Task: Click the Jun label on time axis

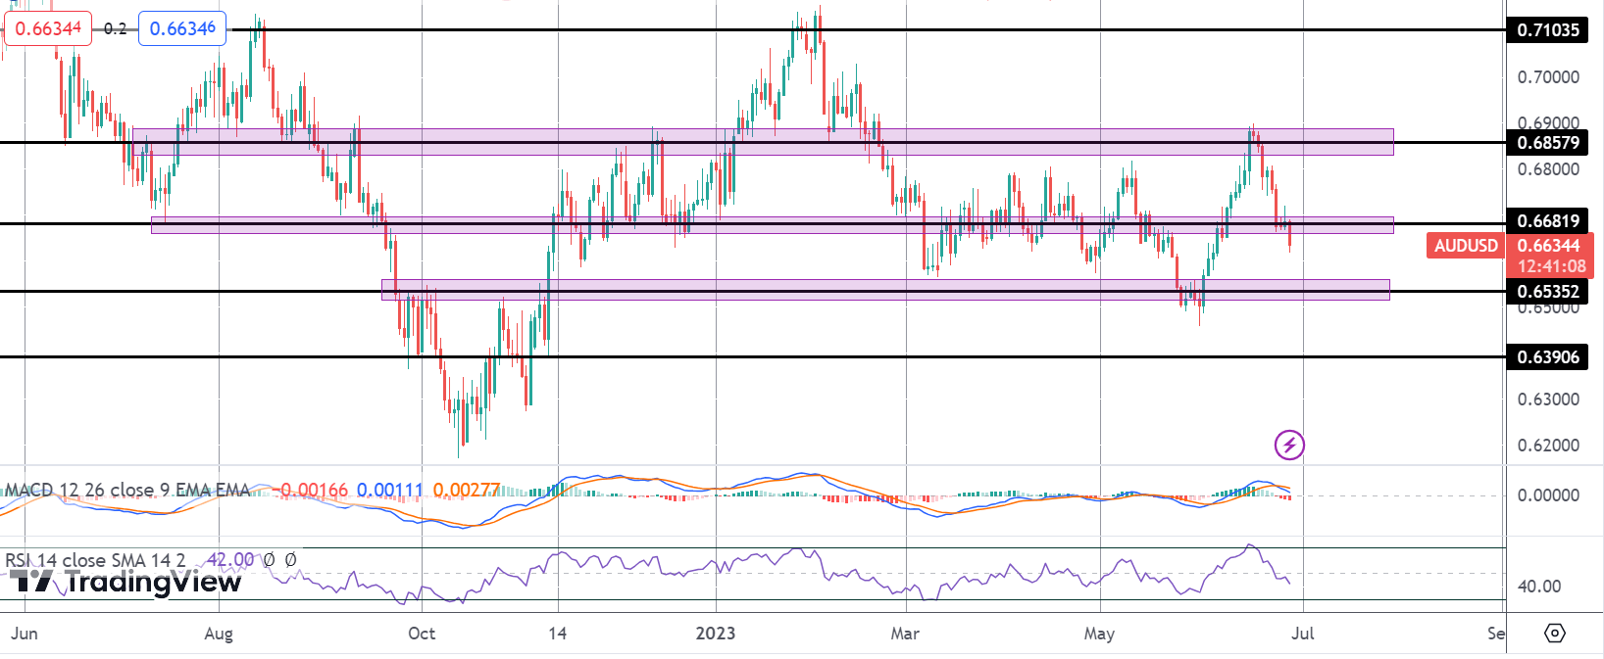Action: click(25, 634)
